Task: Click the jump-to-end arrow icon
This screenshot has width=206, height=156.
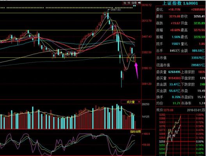Action: coord(140,3)
